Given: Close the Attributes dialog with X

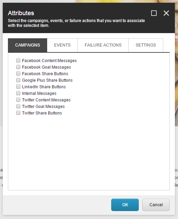Looking at the screenshot, I should click(166, 13).
